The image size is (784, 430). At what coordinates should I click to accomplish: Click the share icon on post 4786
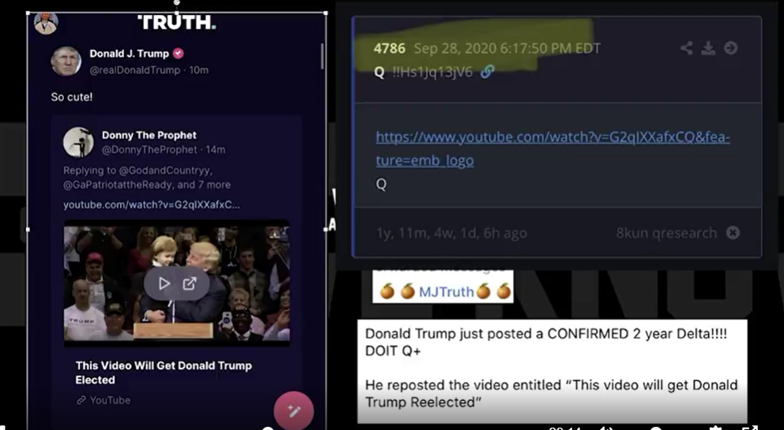click(687, 48)
